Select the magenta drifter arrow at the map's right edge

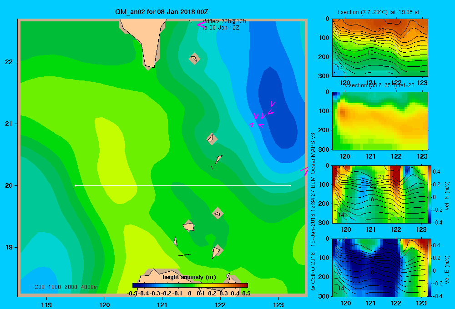click(x=304, y=171)
